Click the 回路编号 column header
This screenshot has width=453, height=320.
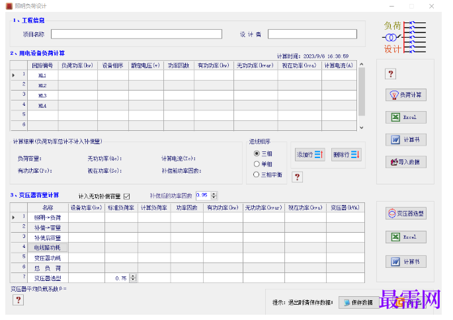tap(43, 65)
